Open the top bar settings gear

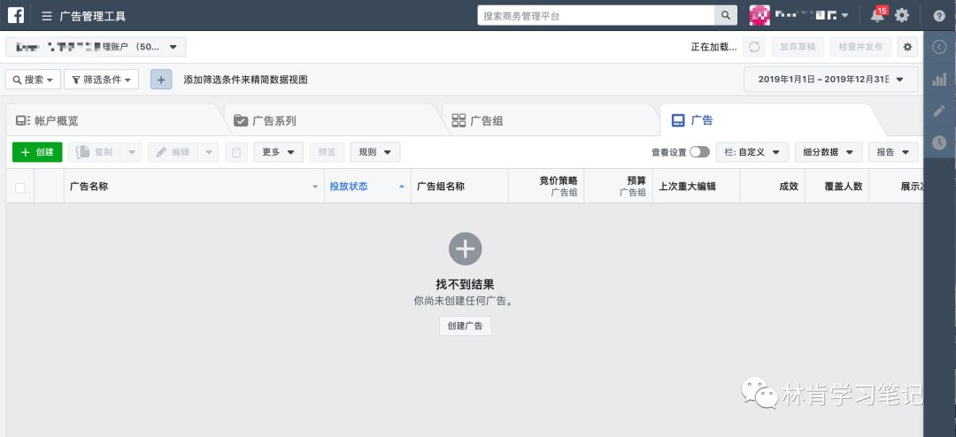902,16
